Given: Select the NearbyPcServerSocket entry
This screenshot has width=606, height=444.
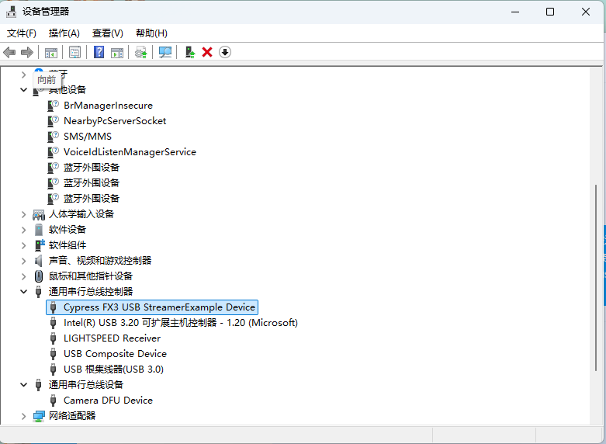Looking at the screenshot, I should [115, 120].
